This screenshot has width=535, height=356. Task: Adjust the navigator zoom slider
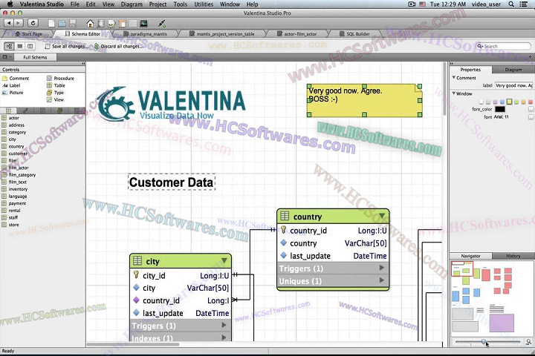click(x=484, y=341)
